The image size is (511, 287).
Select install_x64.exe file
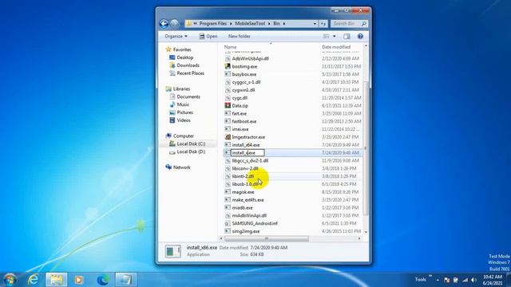[246, 145]
